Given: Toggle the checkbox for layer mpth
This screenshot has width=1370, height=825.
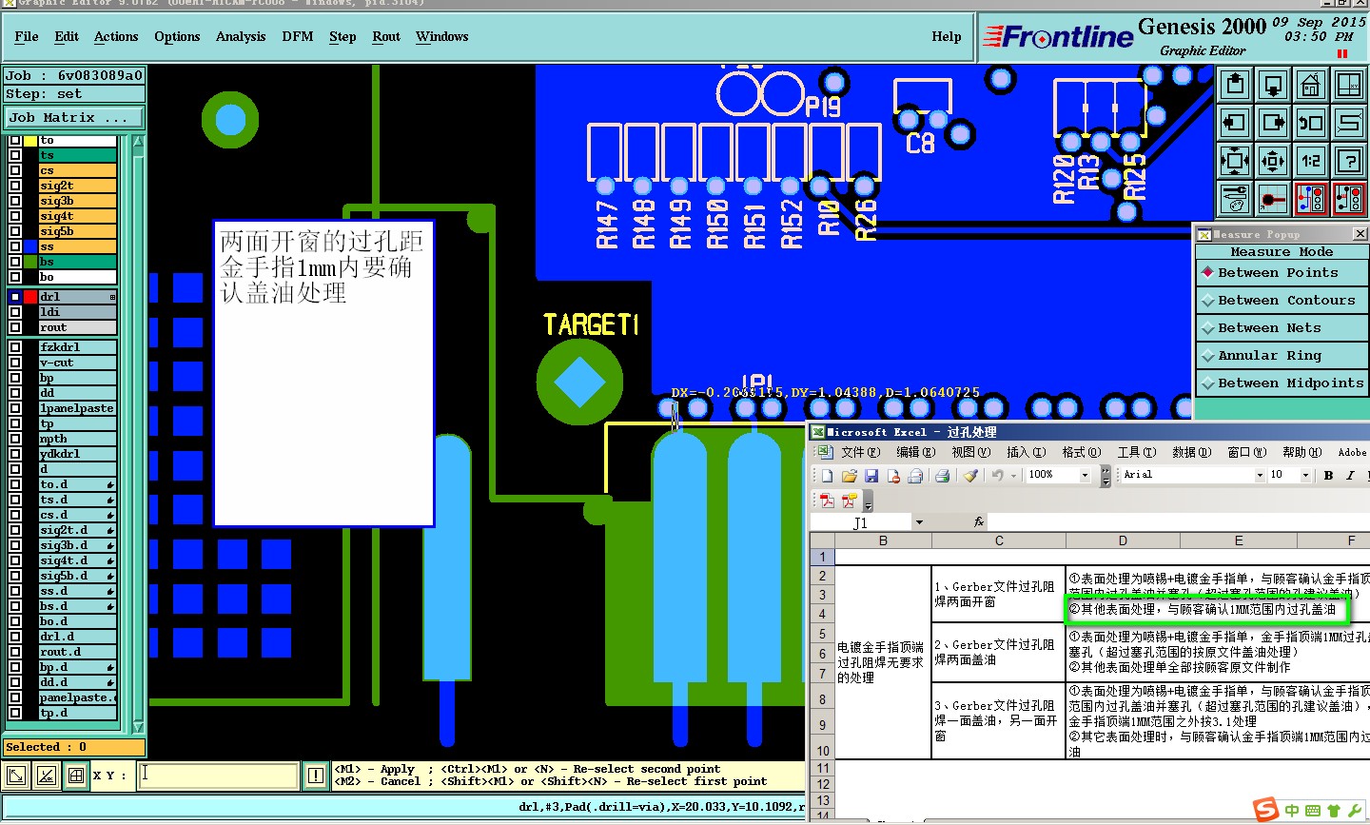Looking at the screenshot, I should click(x=15, y=439).
